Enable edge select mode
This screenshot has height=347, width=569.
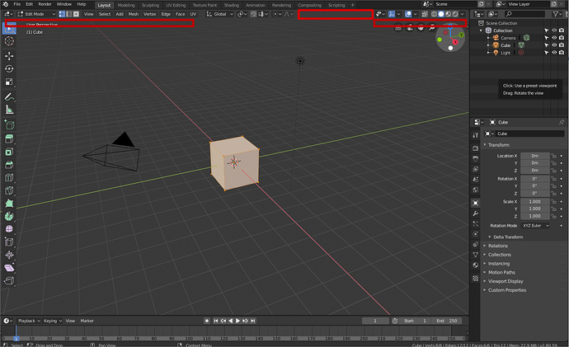coord(69,14)
